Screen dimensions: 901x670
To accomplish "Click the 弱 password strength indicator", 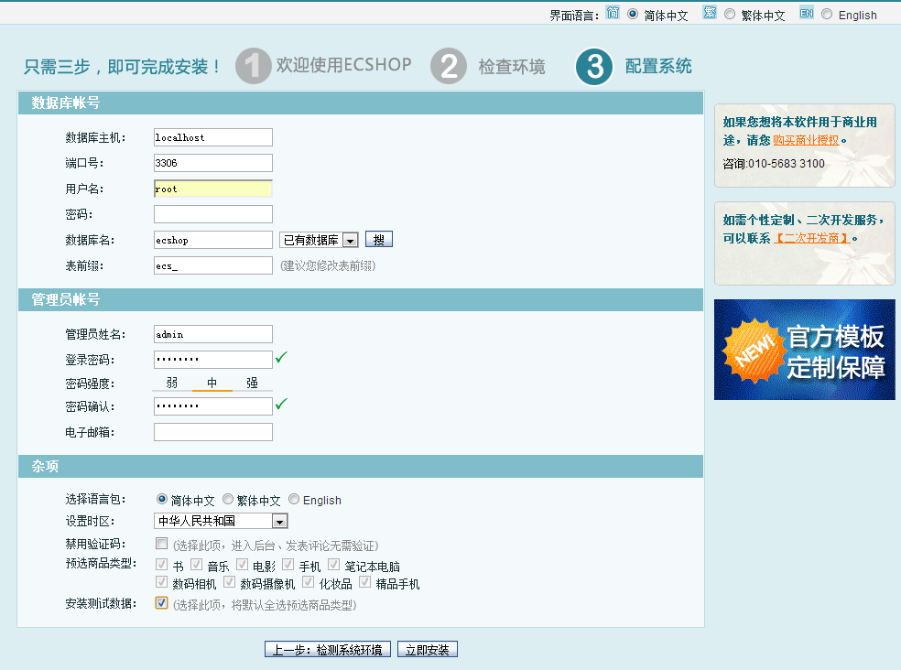I will click(172, 383).
